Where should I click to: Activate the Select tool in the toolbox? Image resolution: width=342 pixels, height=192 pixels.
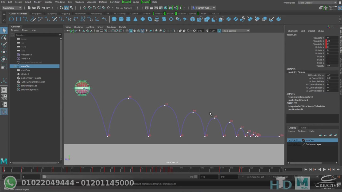point(4,30)
